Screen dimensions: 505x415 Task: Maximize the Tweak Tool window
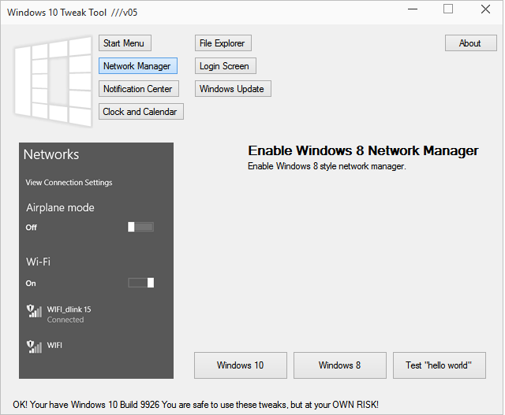pyautogui.click(x=448, y=9)
